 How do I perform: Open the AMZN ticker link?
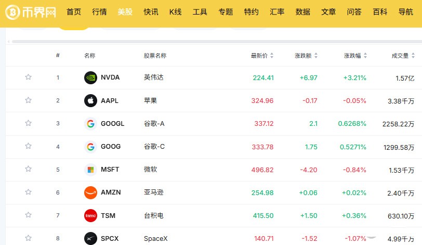tap(111, 192)
